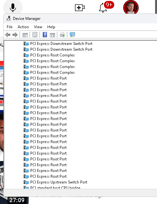Open the File menu
157x204 pixels.
click(10, 27)
